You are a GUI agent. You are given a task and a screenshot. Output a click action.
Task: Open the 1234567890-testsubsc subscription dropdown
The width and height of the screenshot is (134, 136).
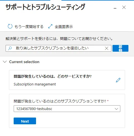67,109
